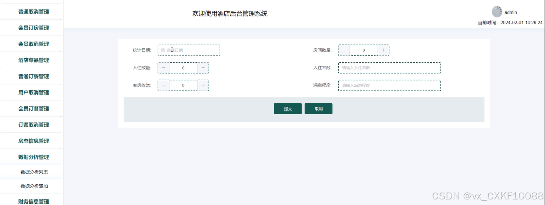545x205 pixels.
Task: Decrease 房间数量 with minus button
Action: (344, 50)
